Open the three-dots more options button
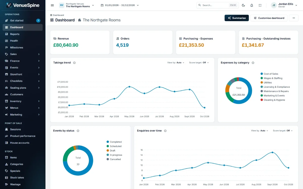Image resolution: width=303 pixels, height=189 pixels. (294, 18)
